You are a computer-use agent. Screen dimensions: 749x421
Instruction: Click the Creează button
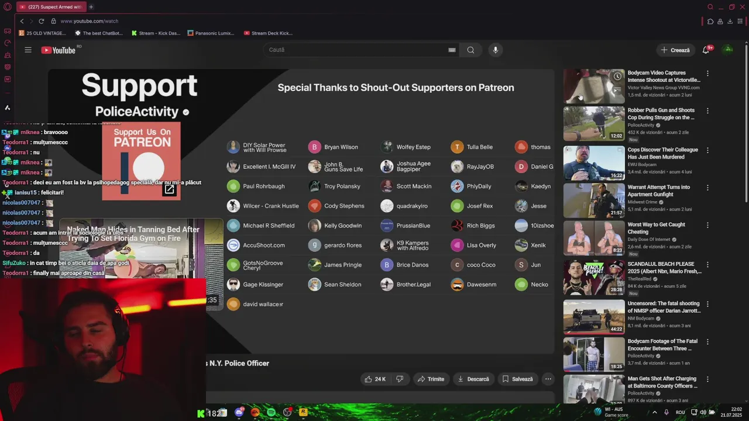click(x=675, y=50)
